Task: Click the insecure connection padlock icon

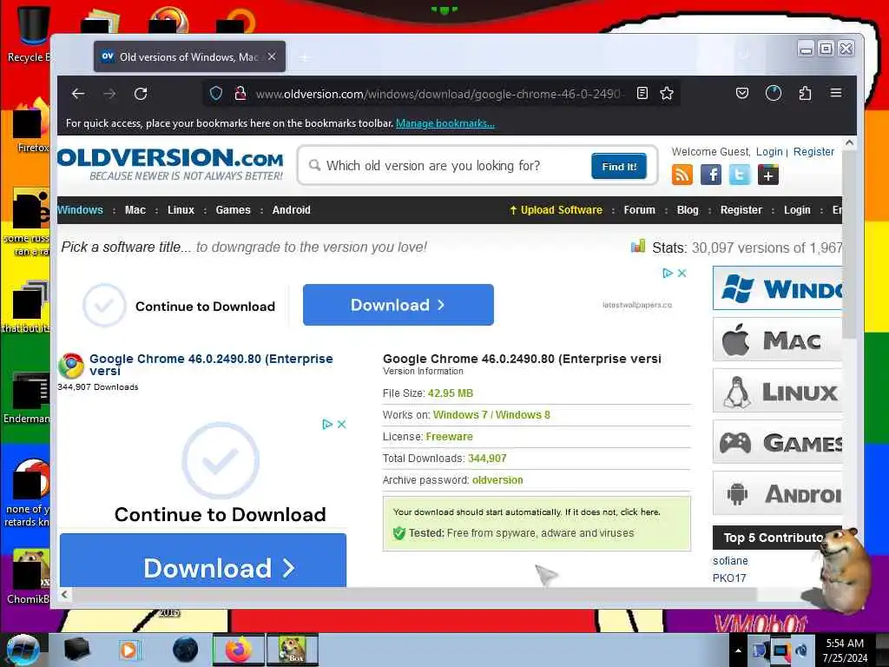Action: [240, 93]
